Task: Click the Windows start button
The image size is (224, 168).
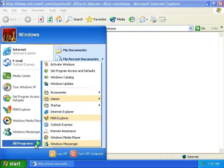Action: pyautogui.click(x=13, y=164)
